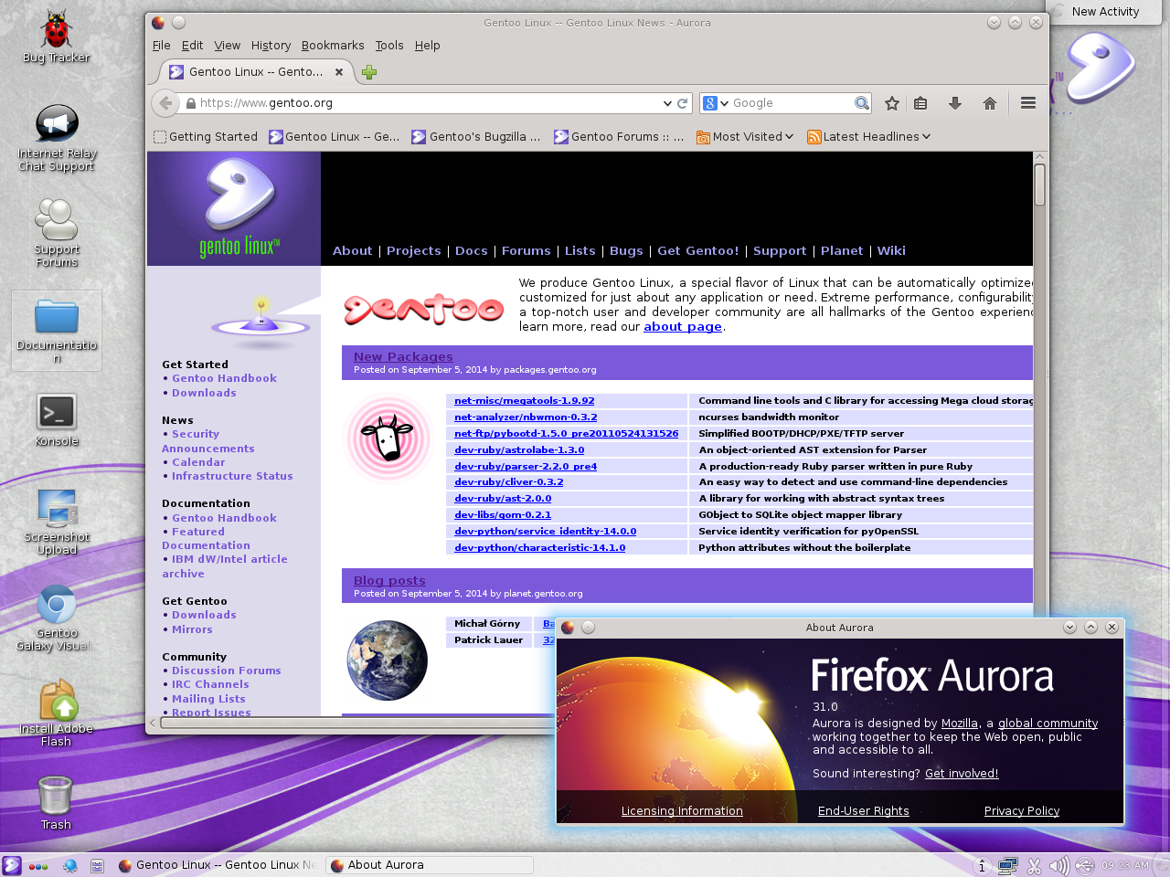Open the Gentoo's Bugzilla bookmark
This screenshot has height=877, width=1170.
(x=476, y=137)
